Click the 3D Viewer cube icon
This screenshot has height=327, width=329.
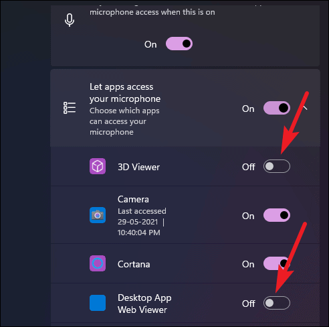(x=98, y=166)
